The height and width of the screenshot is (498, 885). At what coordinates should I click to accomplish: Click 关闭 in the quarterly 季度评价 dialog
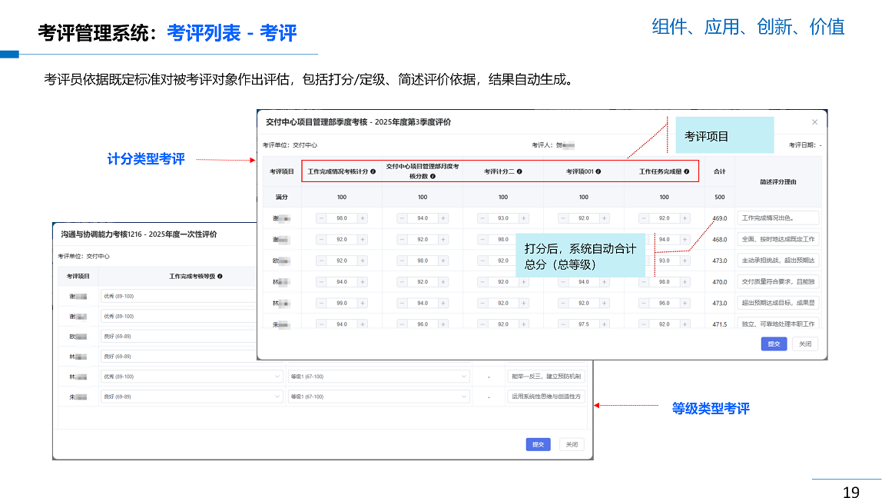coord(804,344)
